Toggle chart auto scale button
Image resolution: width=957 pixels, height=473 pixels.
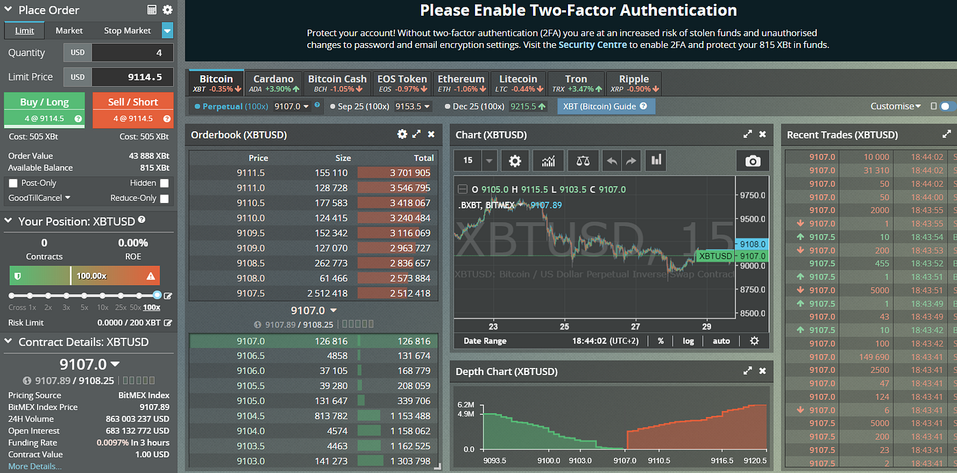coord(721,340)
